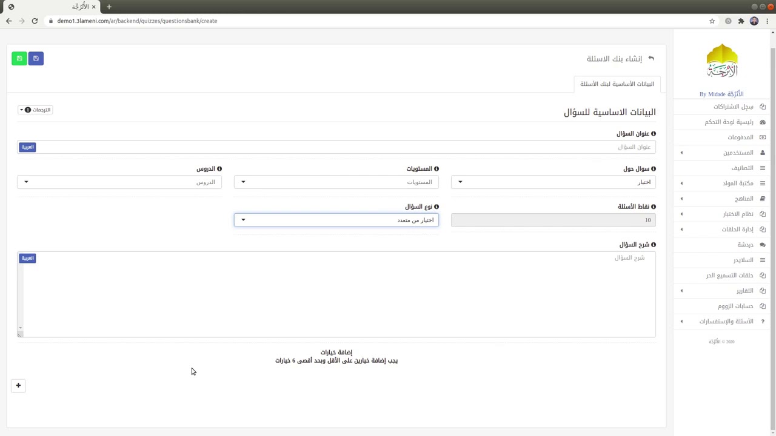Click the blue save icon button
776x436 pixels.
point(36,58)
